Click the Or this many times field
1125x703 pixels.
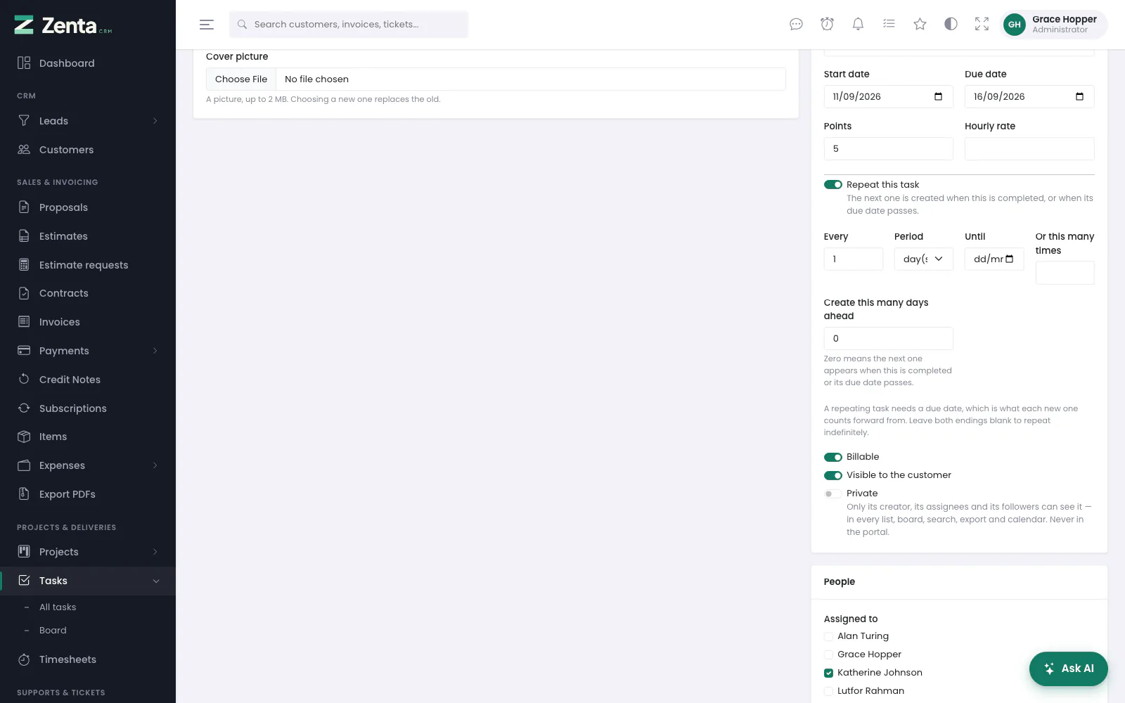coord(1065,273)
